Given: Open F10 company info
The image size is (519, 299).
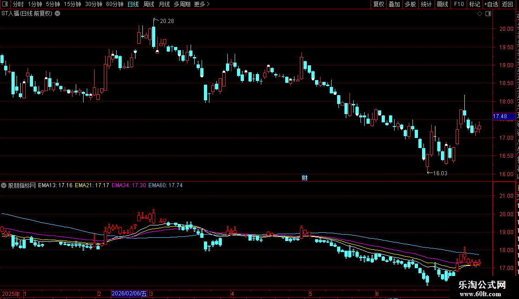Looking at the screenshot, I should 458,4.
